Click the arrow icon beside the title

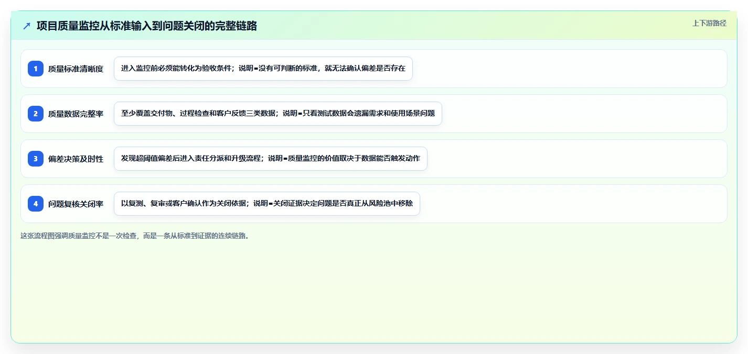pyautogui.click(x=27, y=26)
